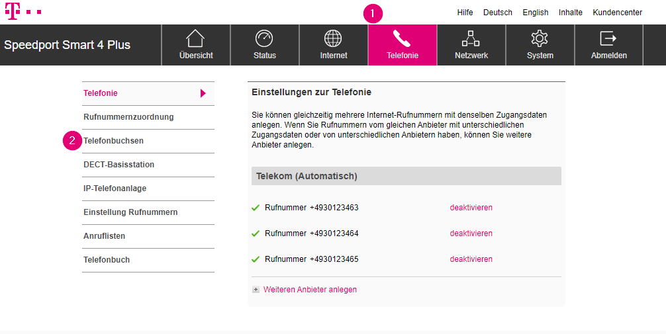Click Speedport Smart 4 Plus title
This screenshot has width=666, height=334.
[x=67, y=45]
